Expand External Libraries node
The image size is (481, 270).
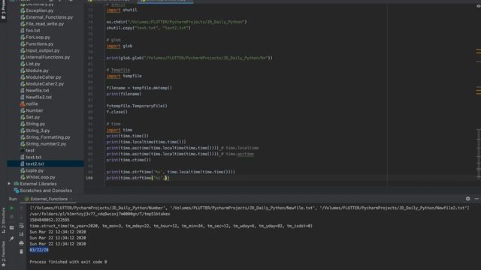point(9,184)
